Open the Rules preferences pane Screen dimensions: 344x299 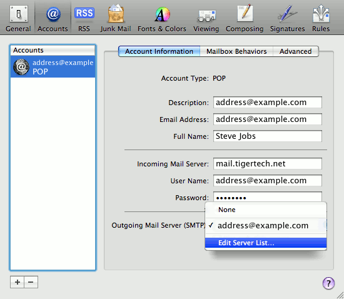pyautogui.click(x=321, y=19)
